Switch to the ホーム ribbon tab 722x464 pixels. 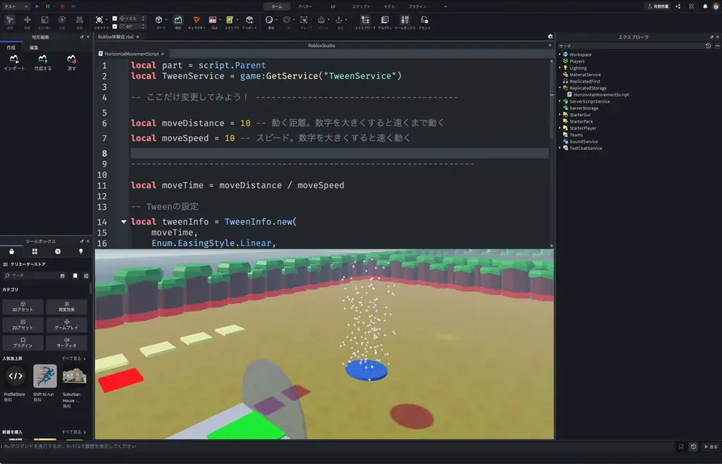click(276, 6)
